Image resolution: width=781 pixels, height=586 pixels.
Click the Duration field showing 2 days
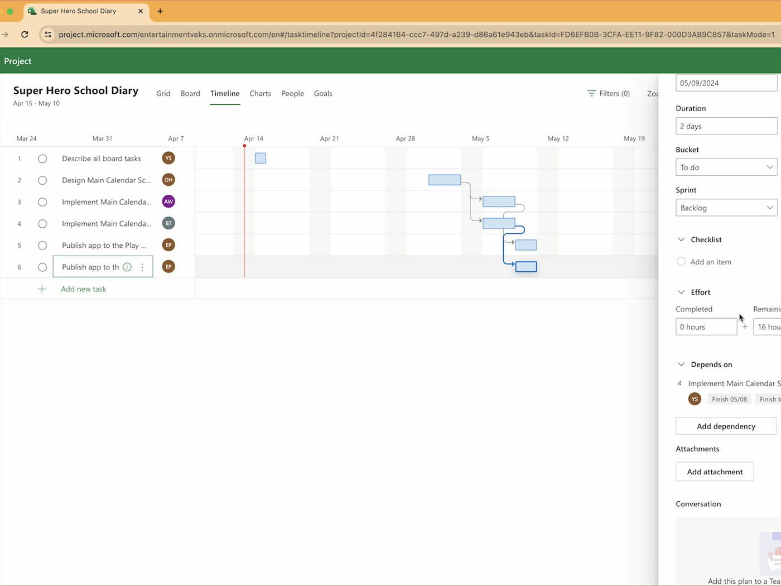point(726,126)
